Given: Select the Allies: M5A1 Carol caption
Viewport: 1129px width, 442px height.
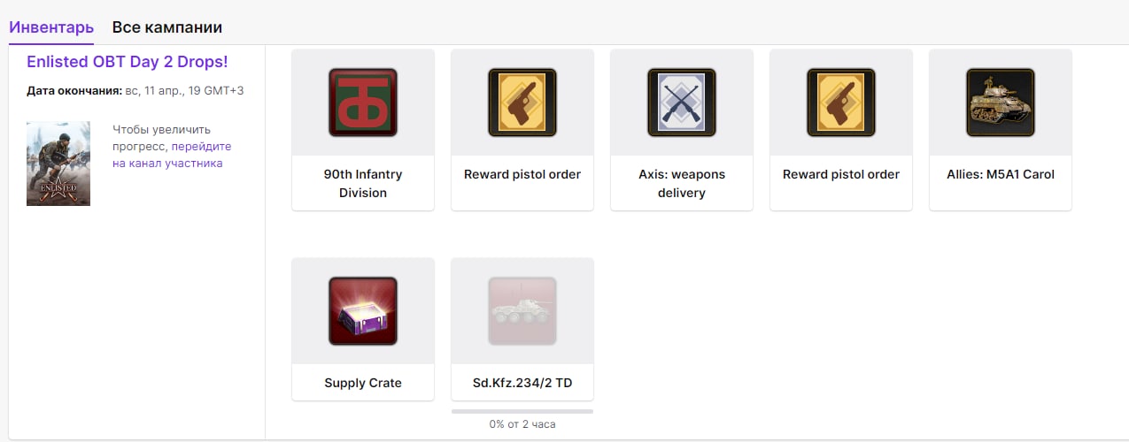Looking at the screenshot, I should 1001,174.
